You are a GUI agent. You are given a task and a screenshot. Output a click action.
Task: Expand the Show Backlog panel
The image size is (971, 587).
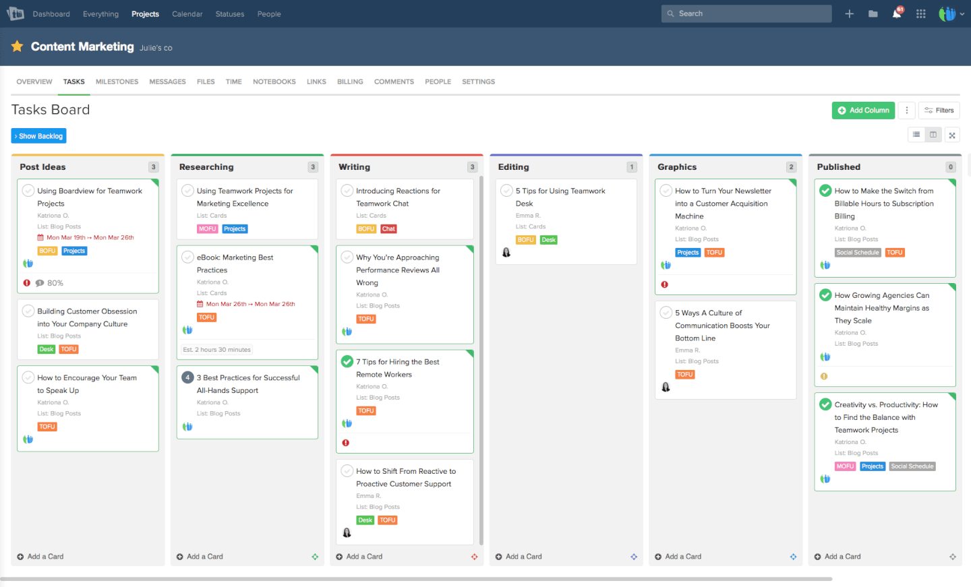(38, 136)
